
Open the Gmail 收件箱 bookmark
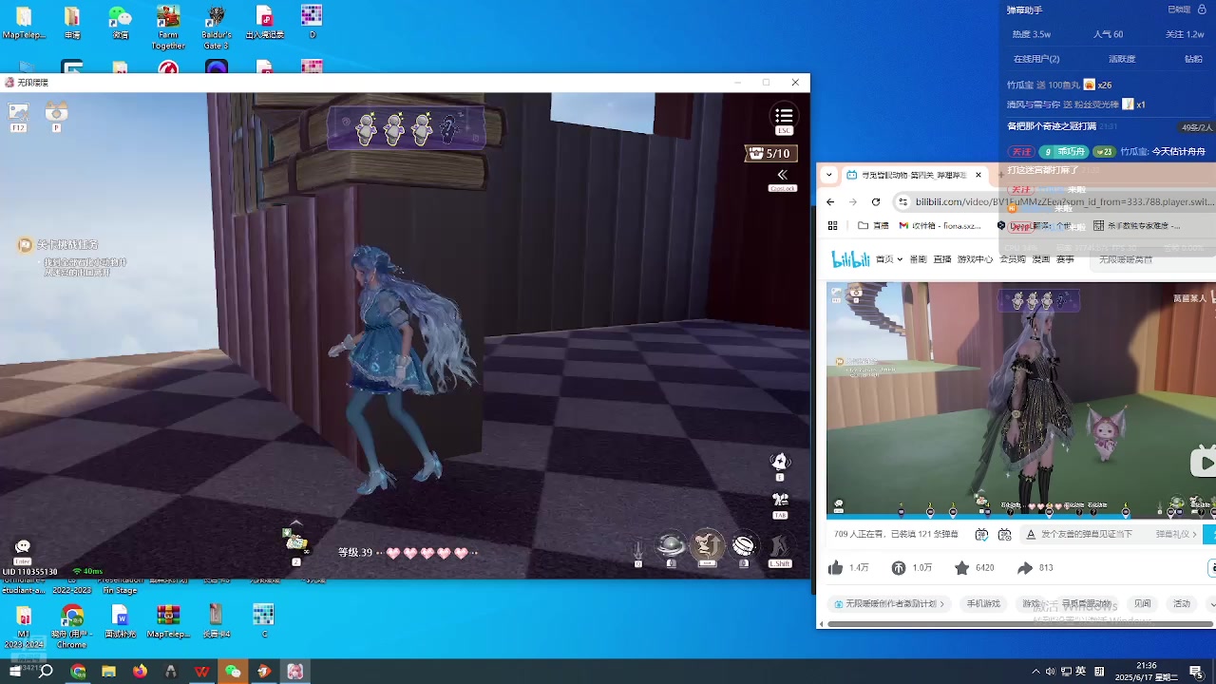940,225
